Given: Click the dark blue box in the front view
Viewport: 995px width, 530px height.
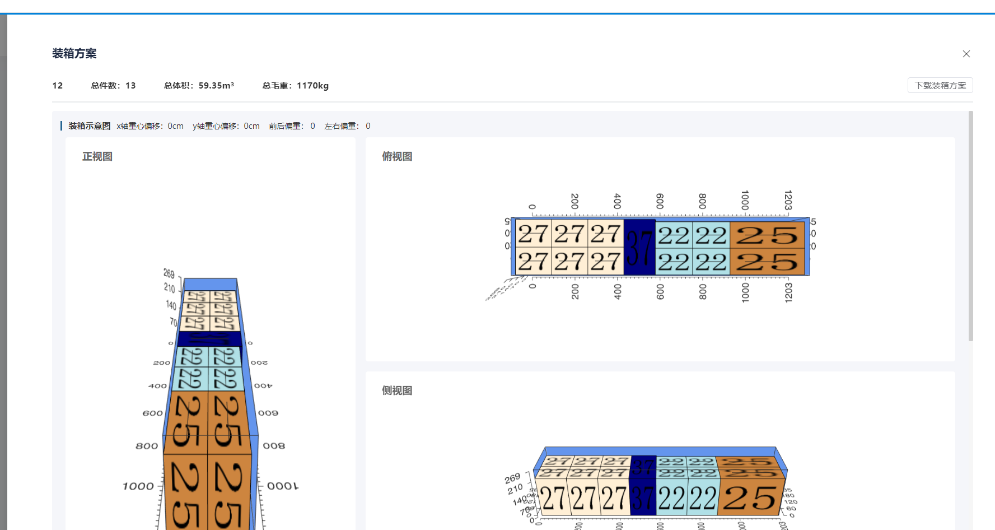Looking at the screenshot, I should [x=209, y=339].
